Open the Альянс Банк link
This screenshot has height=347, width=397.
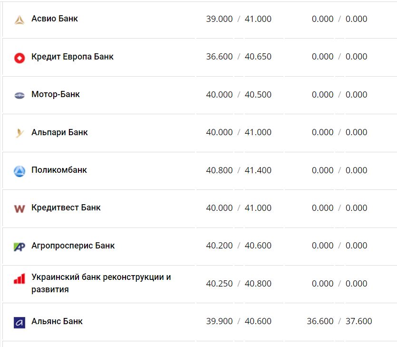[57, 321]
